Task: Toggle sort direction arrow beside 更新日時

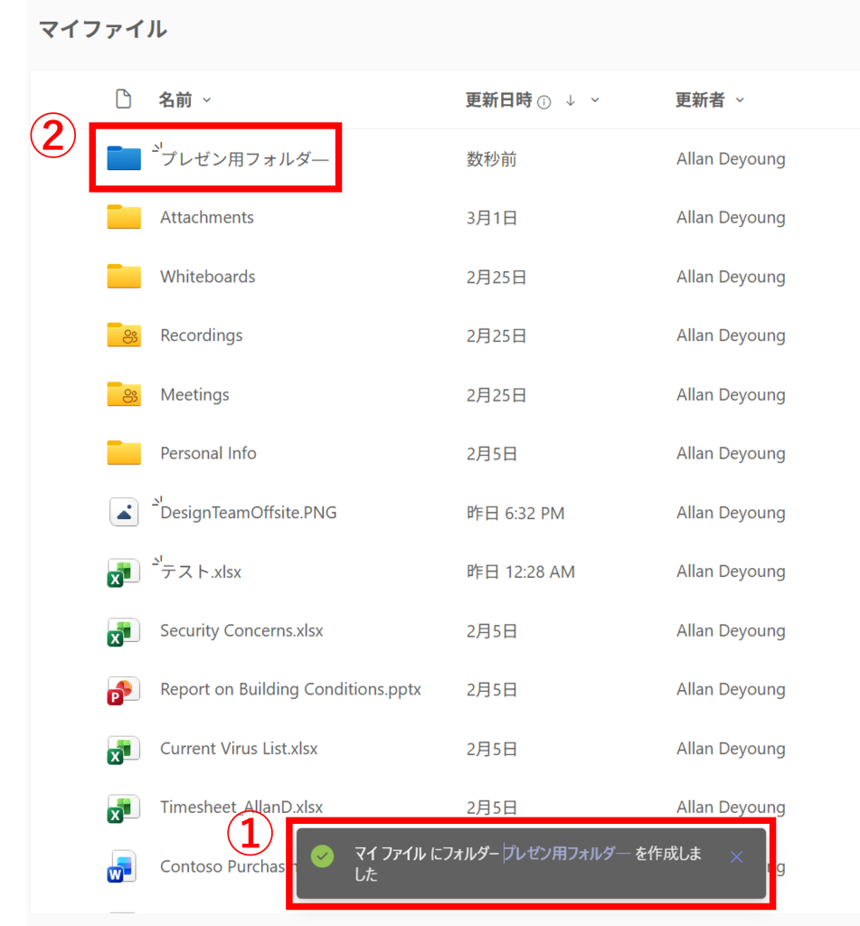Action: point(571,100)
